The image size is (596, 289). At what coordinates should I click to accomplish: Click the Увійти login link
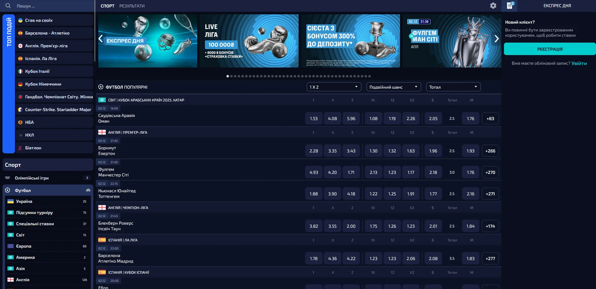579,63
